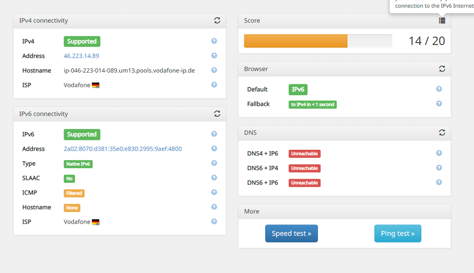Click the green IPv4 Supported badge
The height and width of the screenshot is (273, 474).
(x=82, y=41)
